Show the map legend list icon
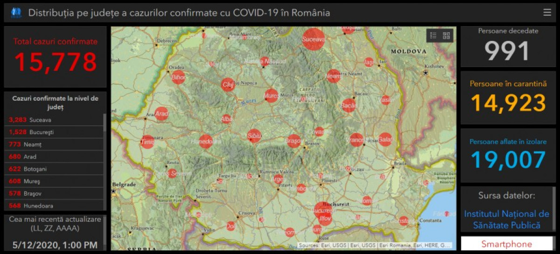This screenshot has height=254, width=560. point(433,35)
